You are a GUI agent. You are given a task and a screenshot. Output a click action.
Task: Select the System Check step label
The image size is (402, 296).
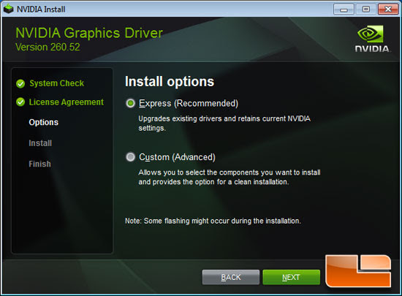(x=57, y=83)
